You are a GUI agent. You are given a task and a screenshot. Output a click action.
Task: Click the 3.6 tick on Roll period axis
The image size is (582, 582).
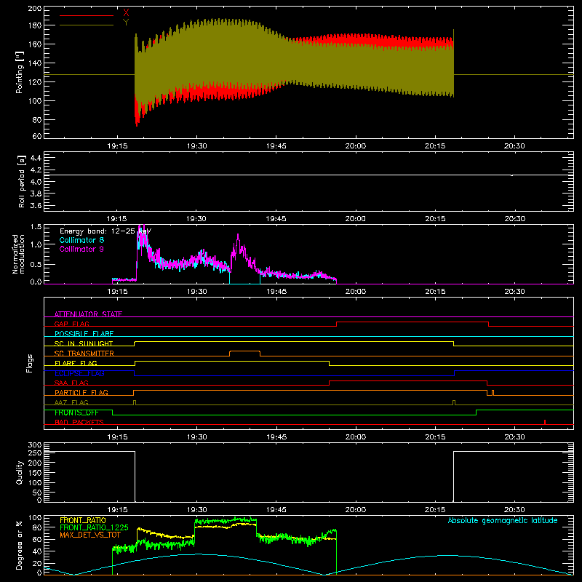(x=36, y=206)
